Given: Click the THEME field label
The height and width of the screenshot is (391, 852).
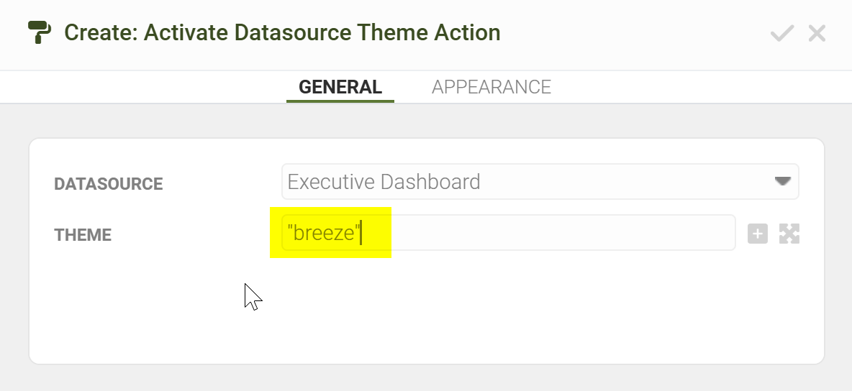Looking at the screenshot, I should coord(83,235).
